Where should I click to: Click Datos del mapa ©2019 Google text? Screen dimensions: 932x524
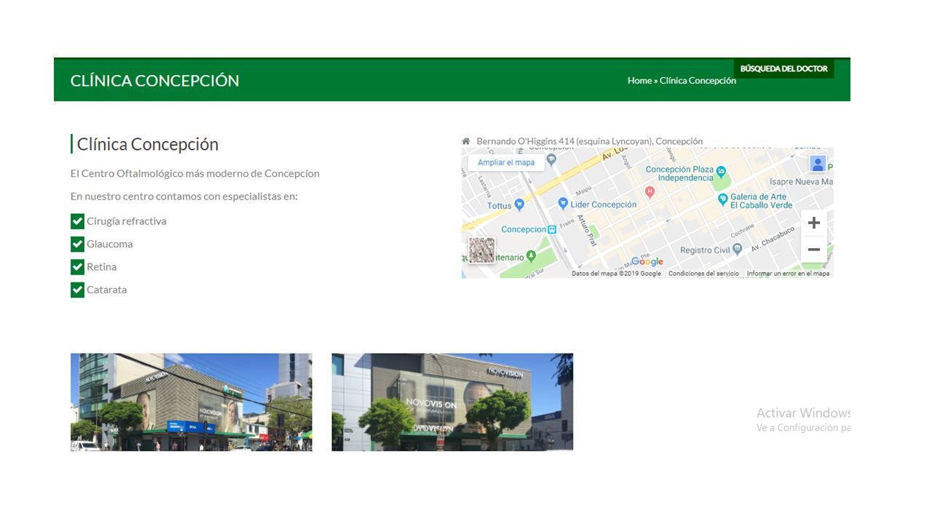coord(616,274)
